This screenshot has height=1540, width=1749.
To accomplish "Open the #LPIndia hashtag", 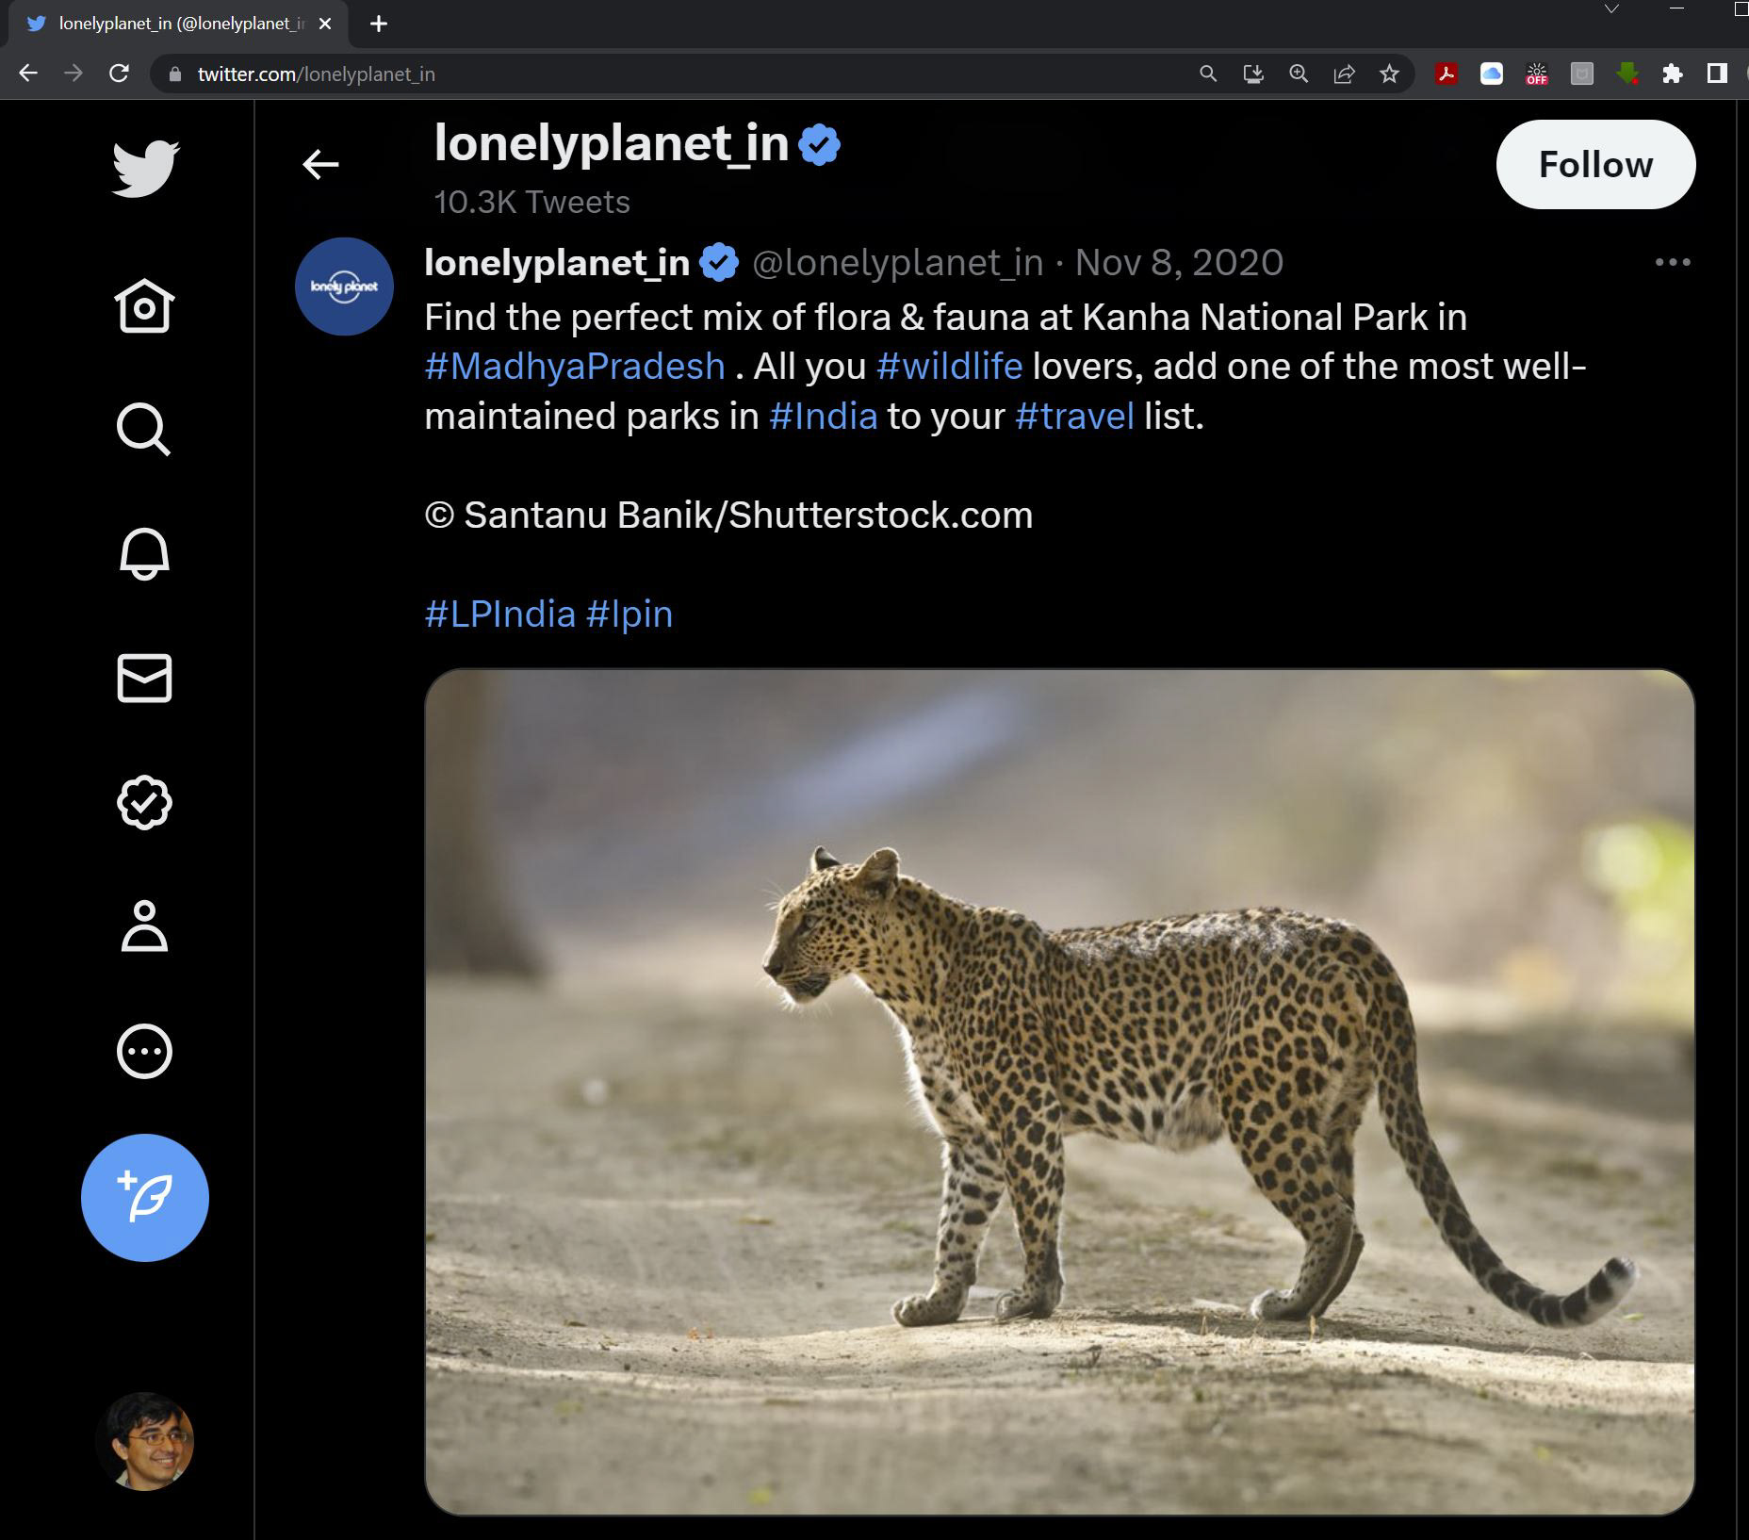I will point(499,614).
